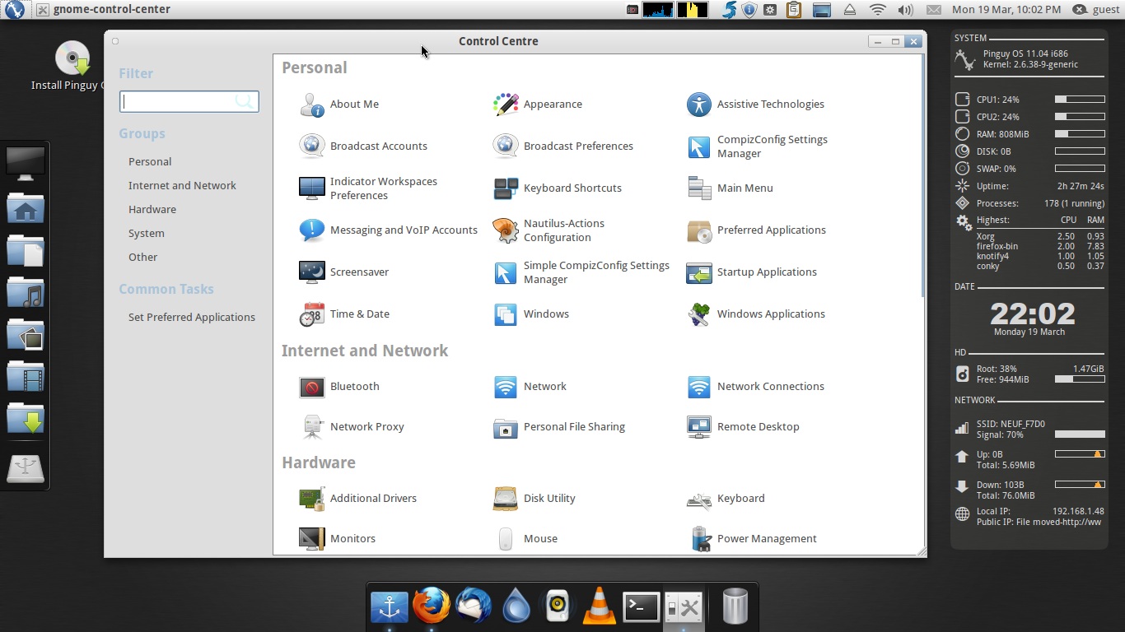Open Indicator Workspaces Preferences

coord(368,188)
